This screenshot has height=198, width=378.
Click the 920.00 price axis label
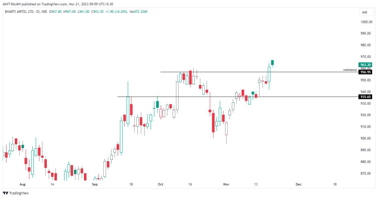click(x=366, y=115)
